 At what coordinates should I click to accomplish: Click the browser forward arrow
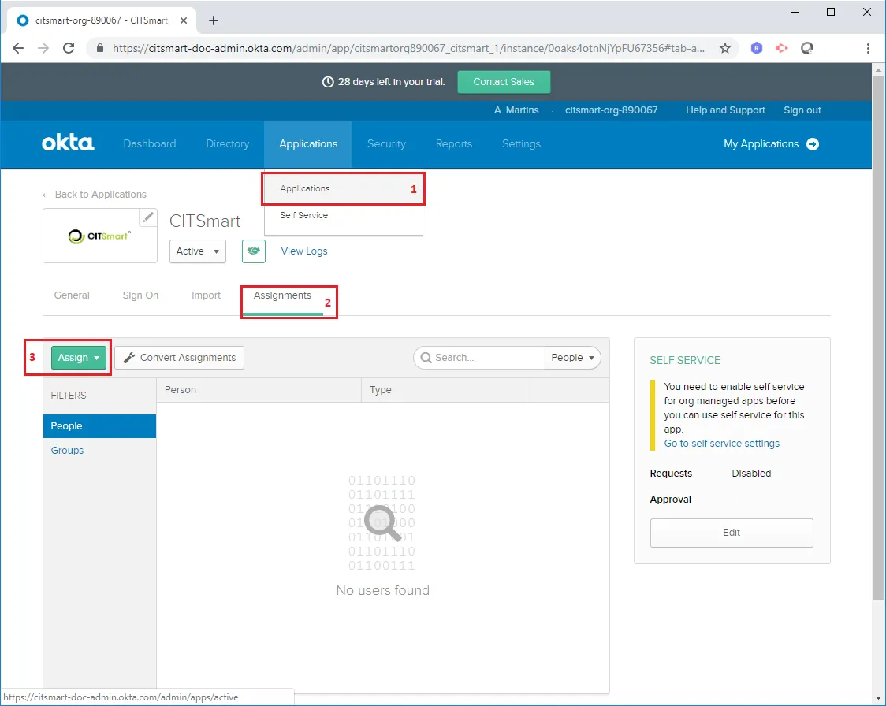click(43, 49)
